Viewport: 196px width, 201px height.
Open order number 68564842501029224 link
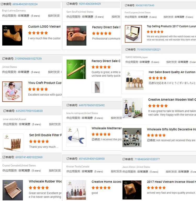pos(25,4)
